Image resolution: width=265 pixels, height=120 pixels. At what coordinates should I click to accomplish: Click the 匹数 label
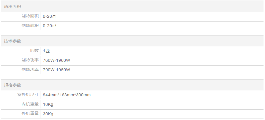coord(34,51)
